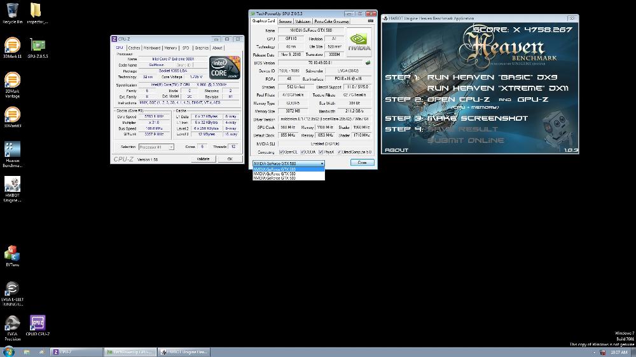The height and width of the screenshot is (357, 636).
Task: Toggle the CUDA checkbox in GPU-Z
Action: 302,152
